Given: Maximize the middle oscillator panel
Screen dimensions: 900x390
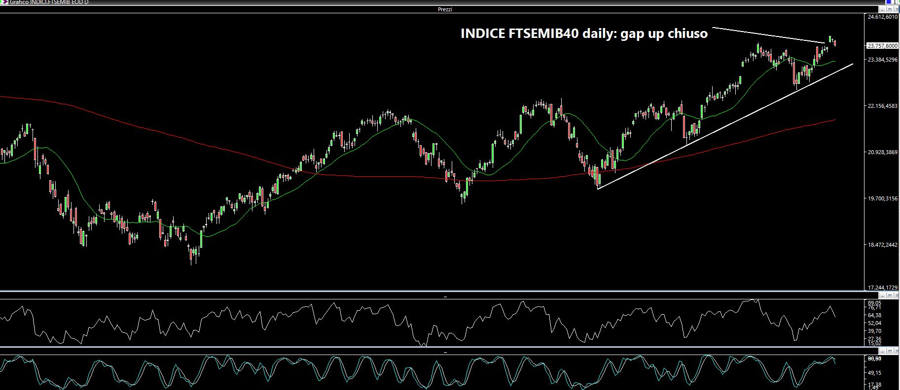Looking at the screenshot, I should point(890,296).
